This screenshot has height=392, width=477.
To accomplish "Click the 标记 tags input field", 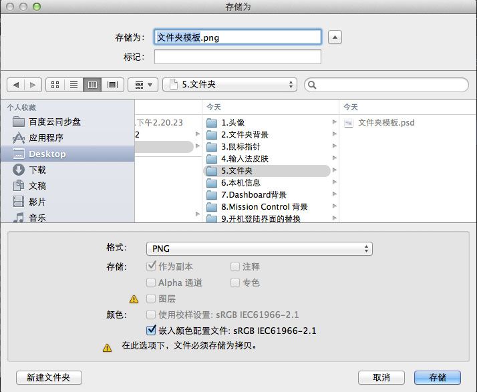I will click(x=237, y=57).
